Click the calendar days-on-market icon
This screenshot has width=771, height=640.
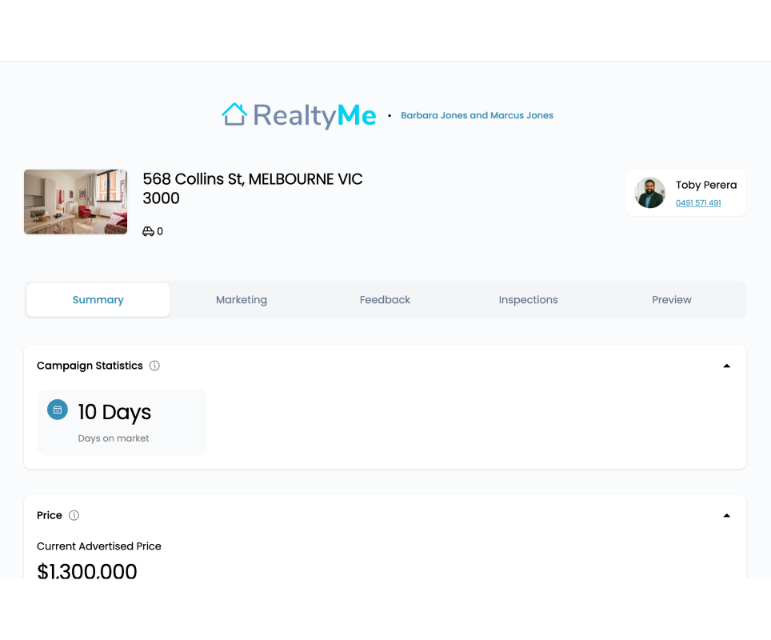(58, 410)
